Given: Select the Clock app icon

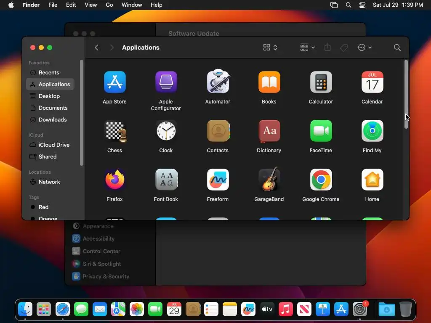Looking at the screenshot, I should coord(166,131).
